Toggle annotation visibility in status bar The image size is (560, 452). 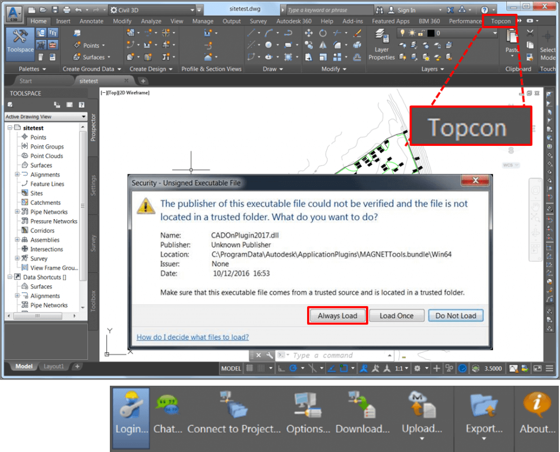364,368
